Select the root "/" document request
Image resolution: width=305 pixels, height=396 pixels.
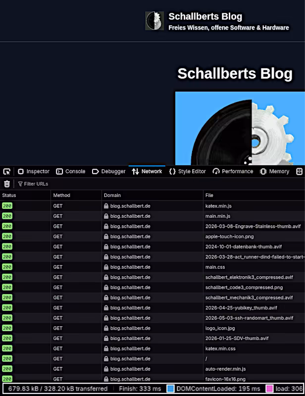pos(152,358)
